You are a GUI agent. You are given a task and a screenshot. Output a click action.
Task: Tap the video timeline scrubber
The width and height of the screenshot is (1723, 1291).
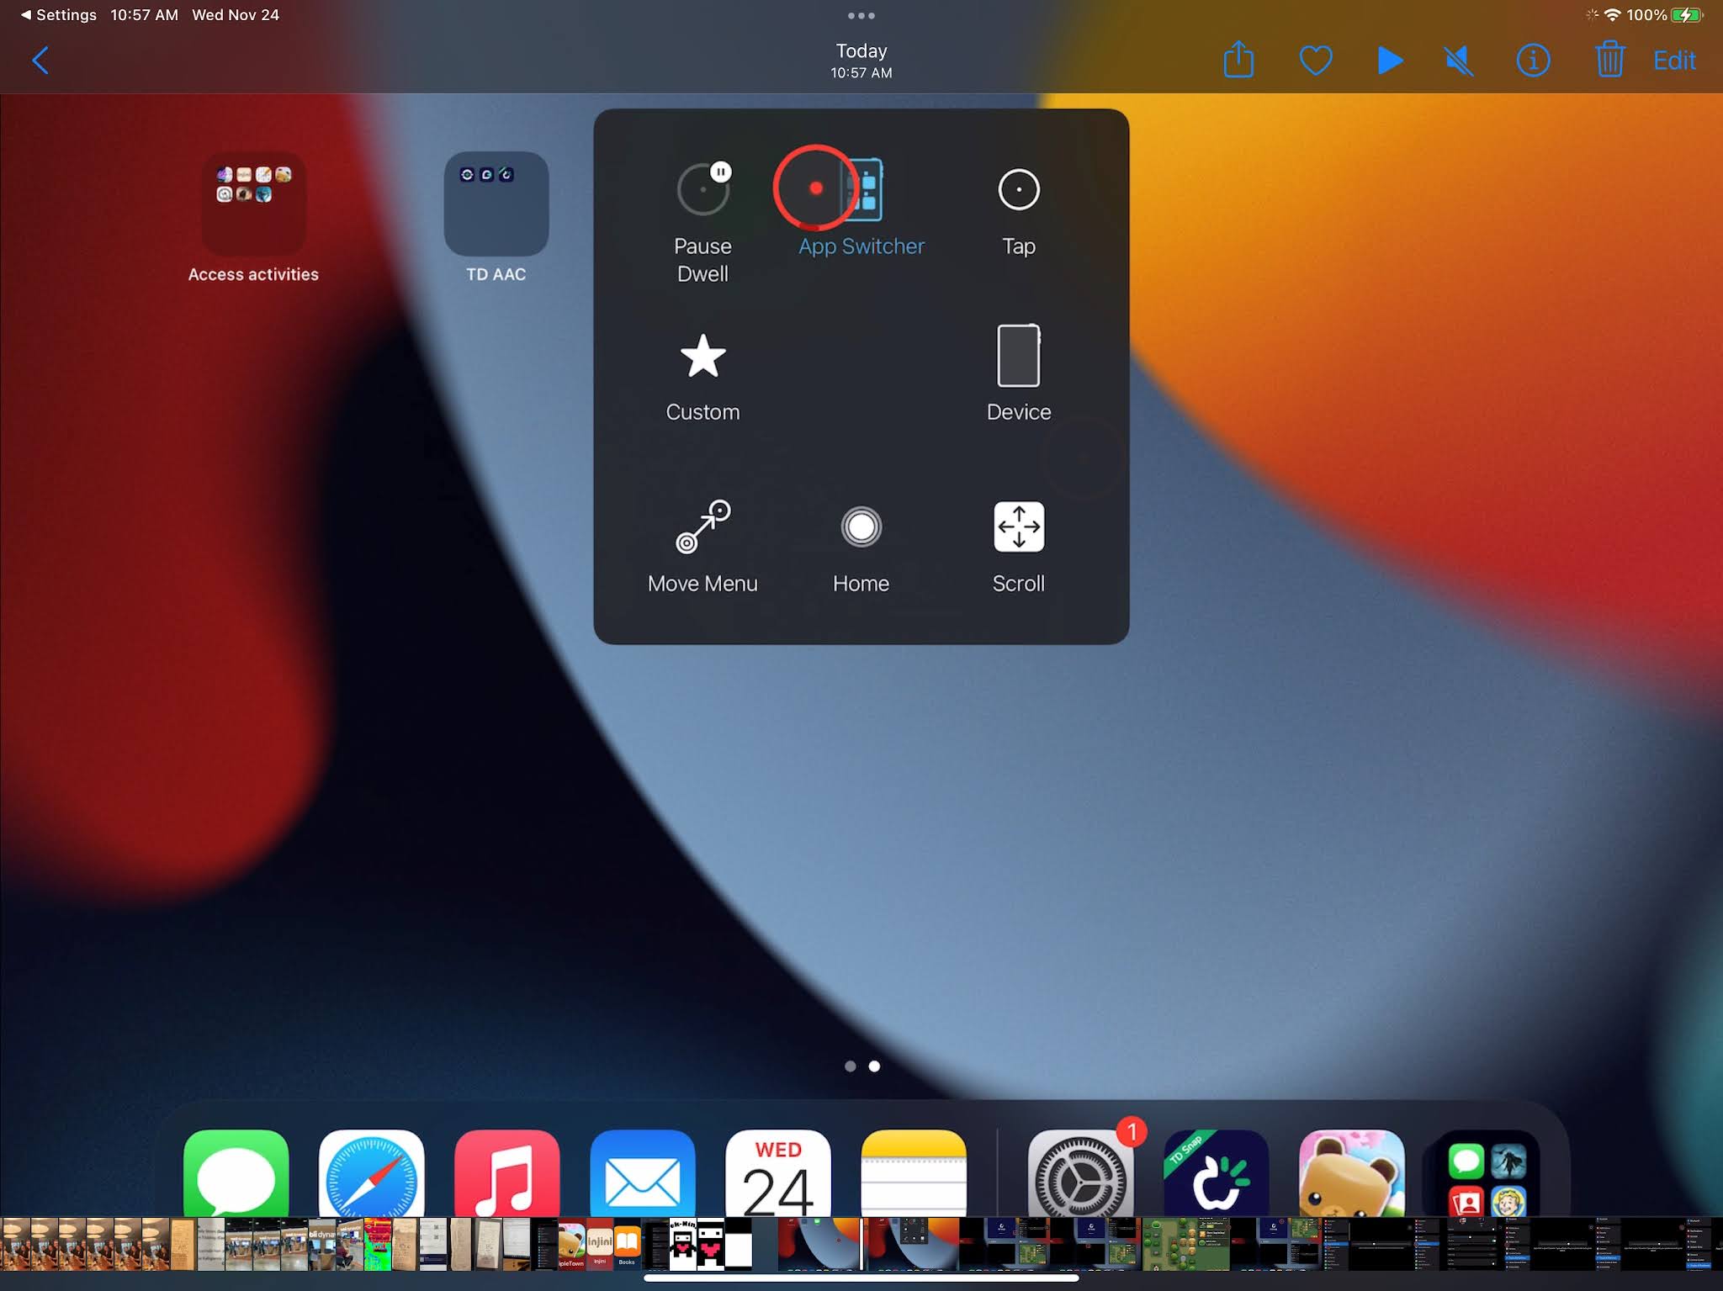coord(861,1243)
